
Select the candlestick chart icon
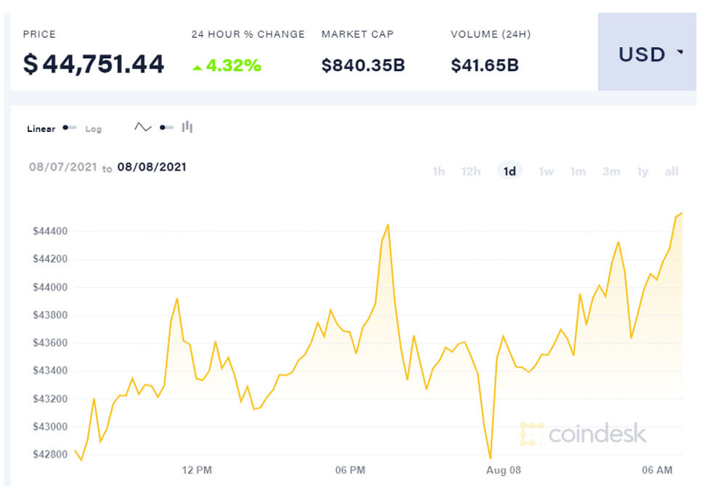[187, 126]
